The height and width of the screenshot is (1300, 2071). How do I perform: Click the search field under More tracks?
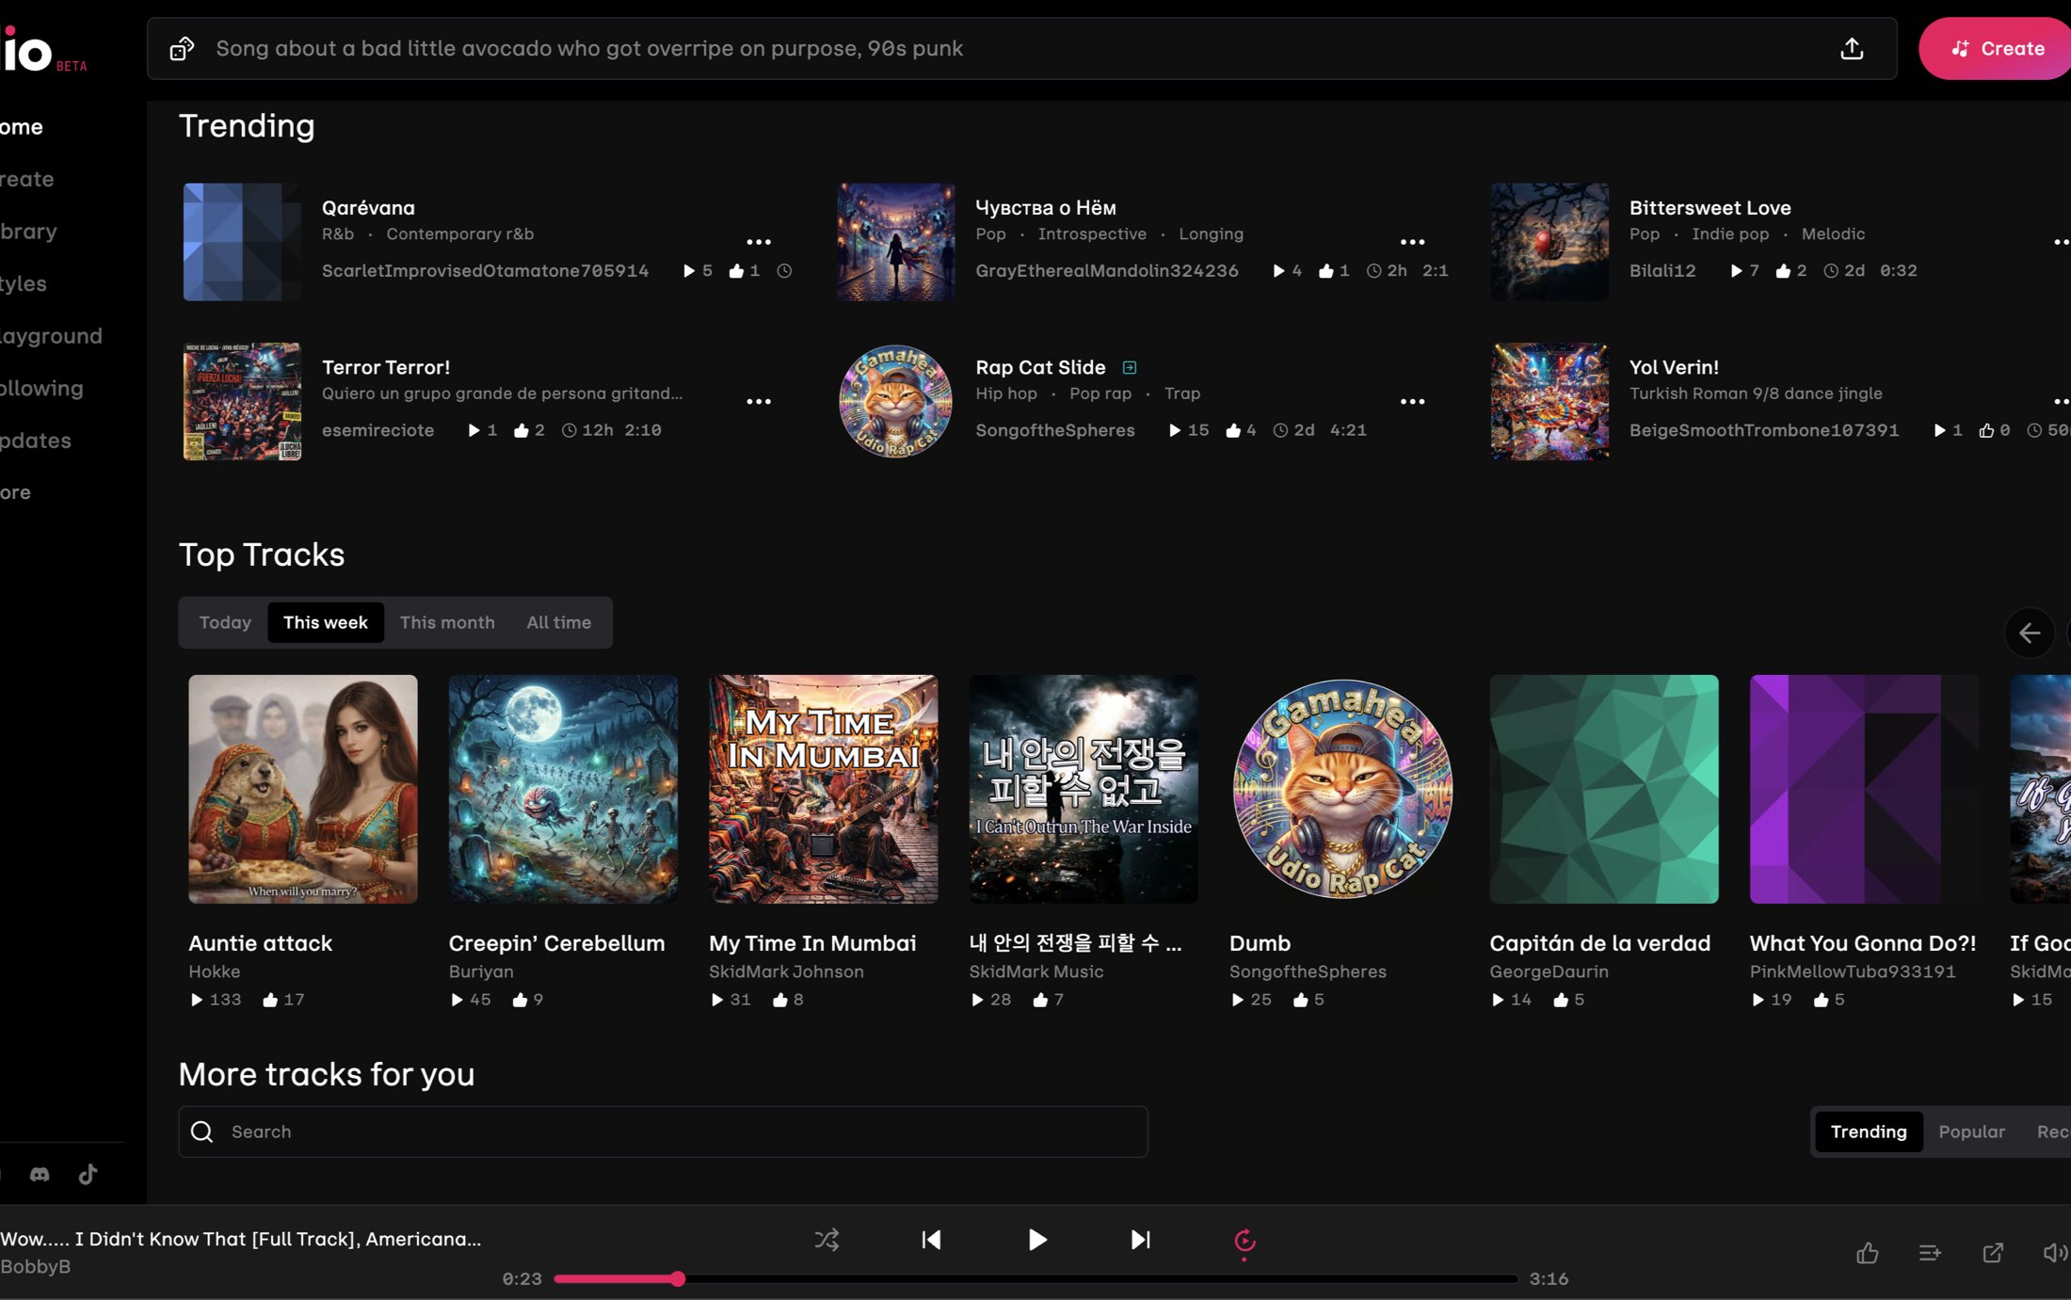click(663, 1131)
